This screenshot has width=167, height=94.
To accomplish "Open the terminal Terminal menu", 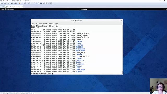I will coord(51,24).
